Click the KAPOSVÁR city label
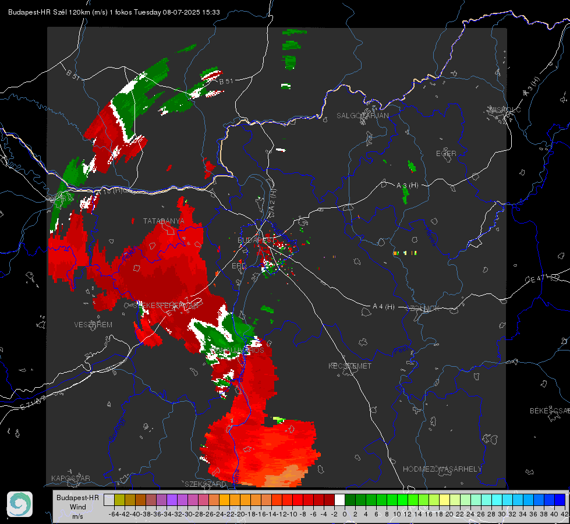 point(70,478)
